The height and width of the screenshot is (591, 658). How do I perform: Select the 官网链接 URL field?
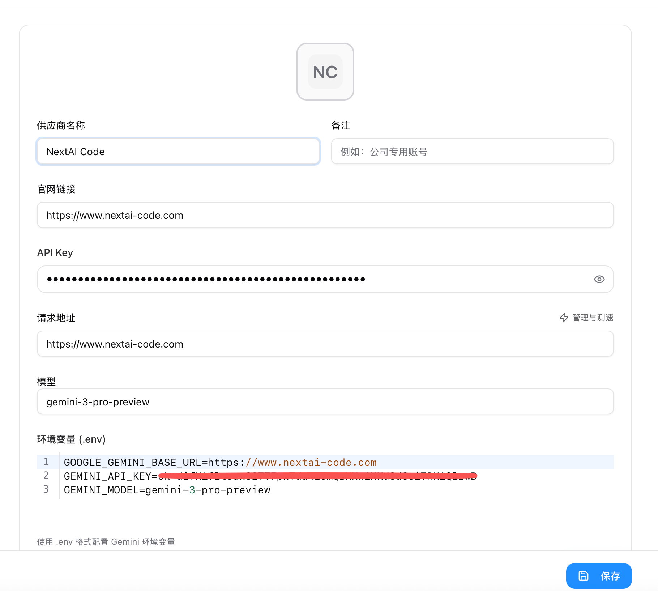click(x=325, y=215)
